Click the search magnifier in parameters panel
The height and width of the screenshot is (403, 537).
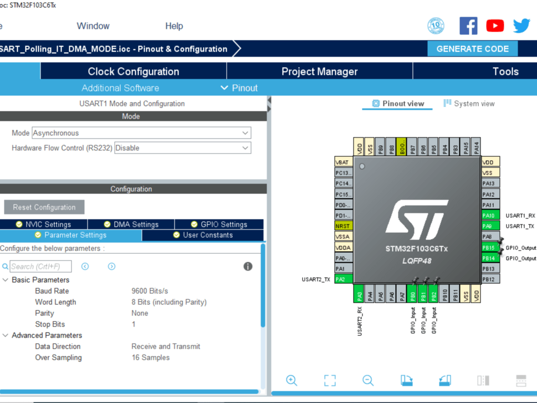[x=5, y=266]
